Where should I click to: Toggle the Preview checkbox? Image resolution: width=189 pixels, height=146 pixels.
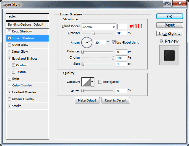(x=162, y=41)
